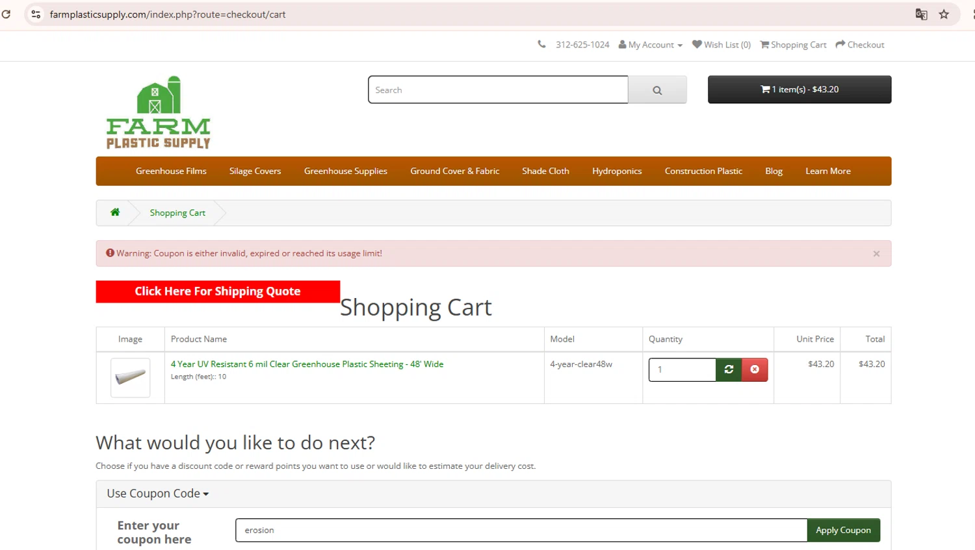The height and width of the screenshot is (550, 975).
Task: Open Wish List (0) link
Action: click(x=721, y=45)
